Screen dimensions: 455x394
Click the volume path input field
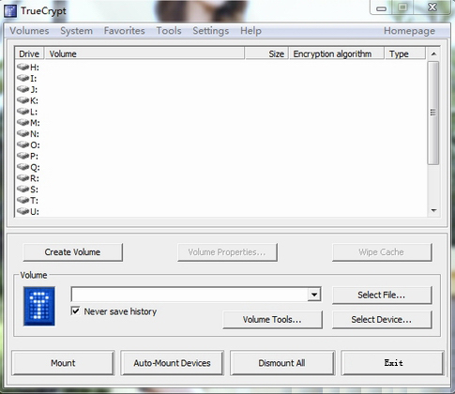pyautogui.click(x=190, y=295)
